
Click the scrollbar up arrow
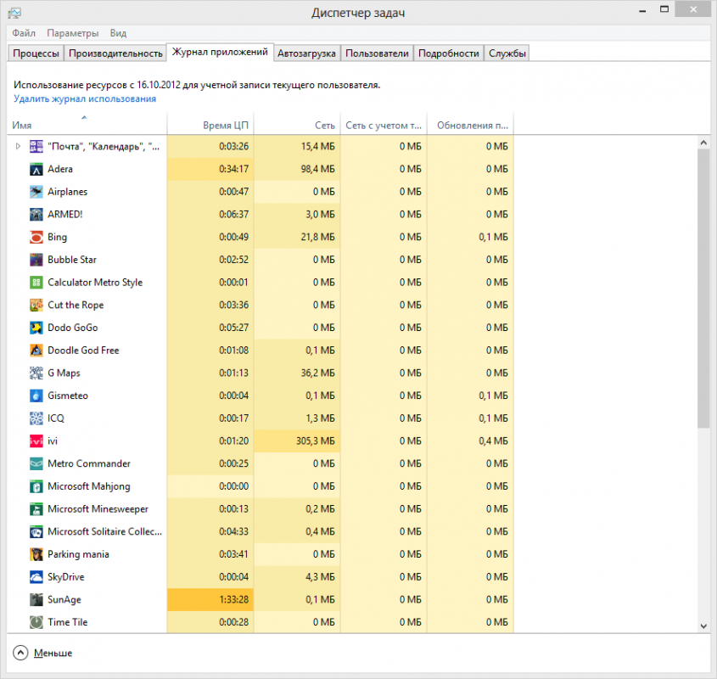pyautogui.click(x=703, y=143)
